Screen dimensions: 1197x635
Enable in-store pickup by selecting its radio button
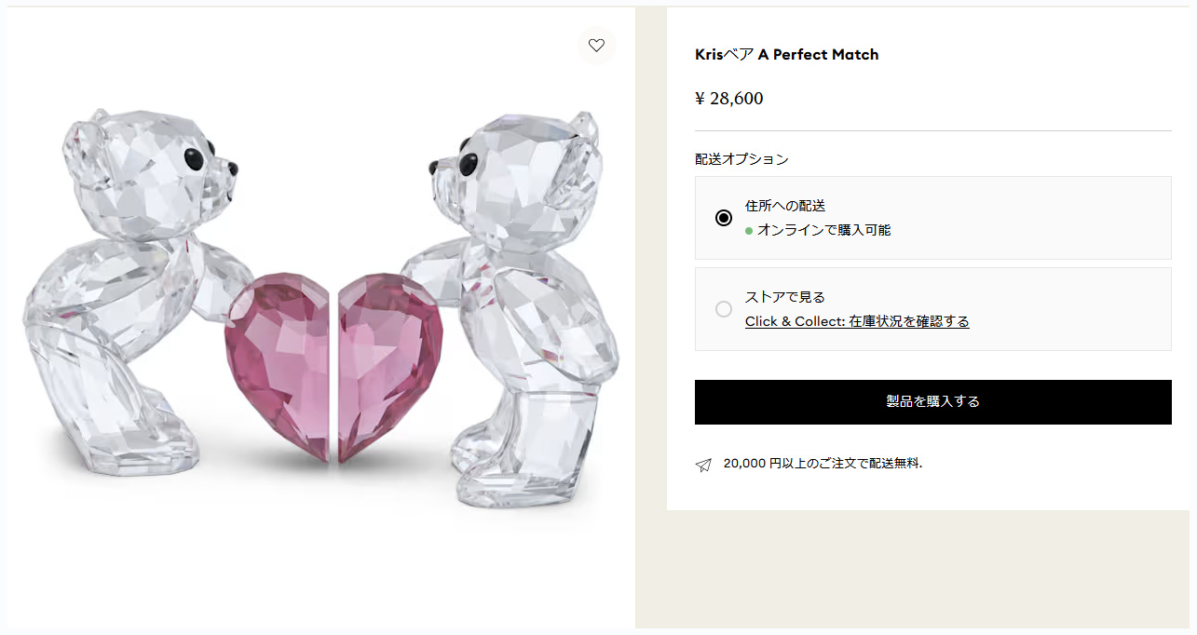(x=724, y=308)
